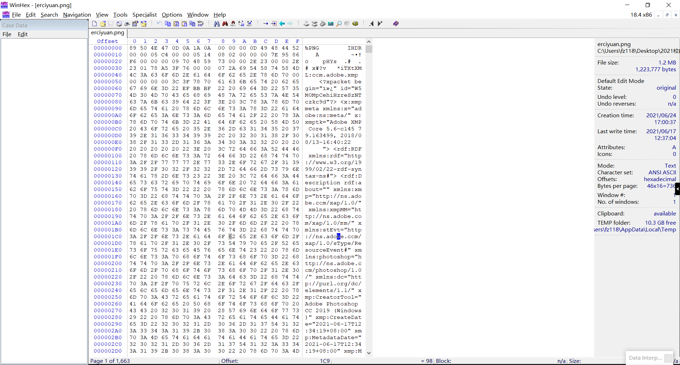680x365 pixels.
Task: Click the Offset column header
Action: coord(108,41)
